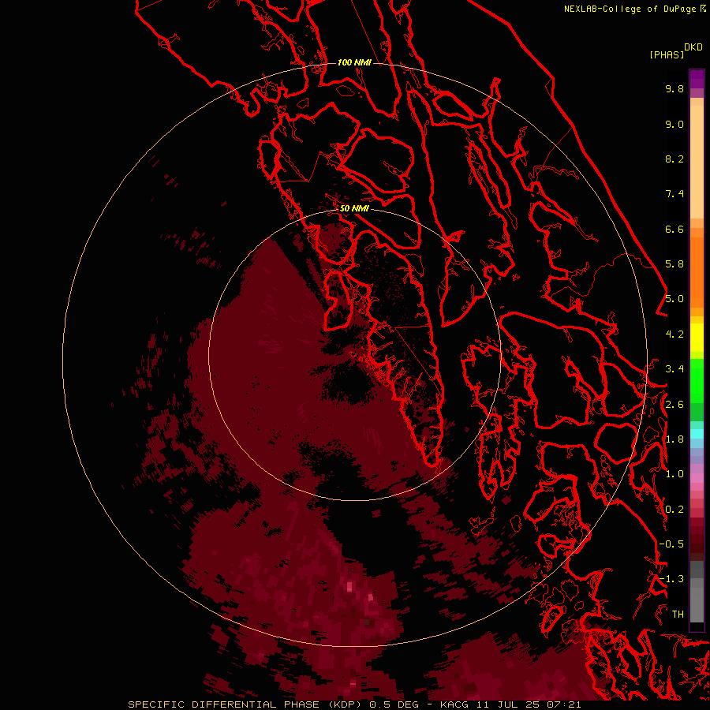Select the -0.5 scale value
Screen dimensions: 710x710
671,544
